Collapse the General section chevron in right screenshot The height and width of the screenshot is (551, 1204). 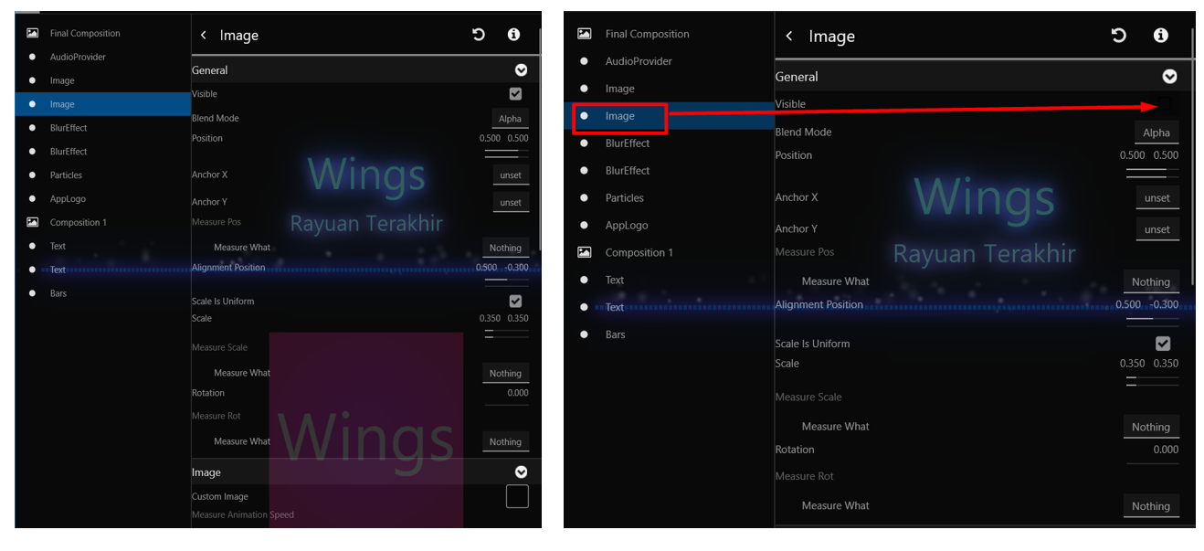(1169, 77)
